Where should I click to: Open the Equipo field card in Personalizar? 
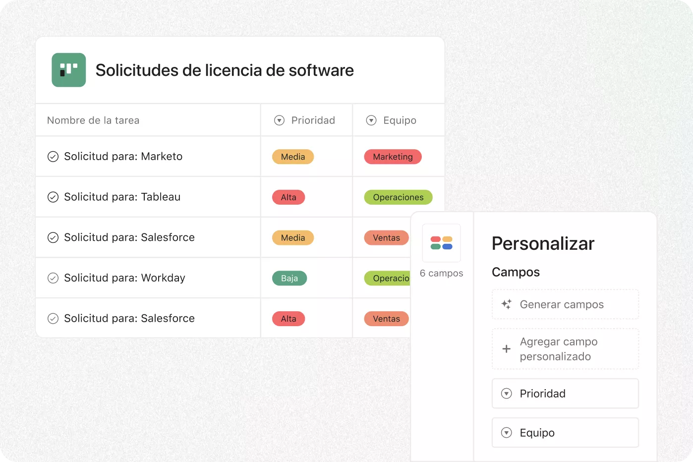click(565, 433)
